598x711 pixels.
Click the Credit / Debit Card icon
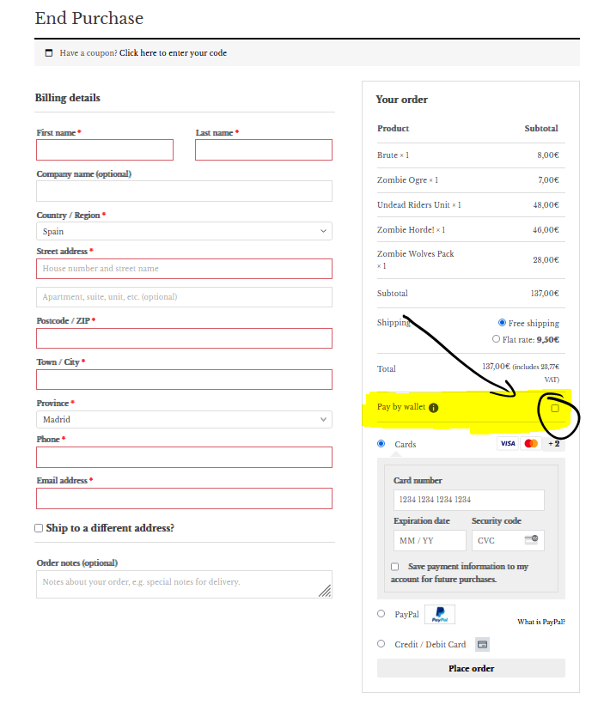pos(482,644)
